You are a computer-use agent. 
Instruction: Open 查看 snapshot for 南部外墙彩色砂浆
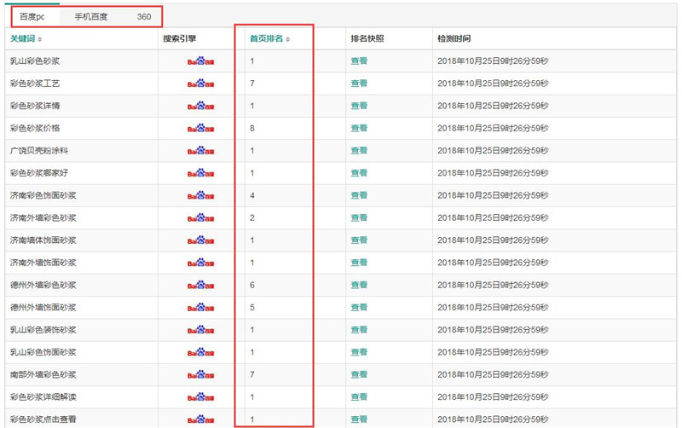click(359, 374)
